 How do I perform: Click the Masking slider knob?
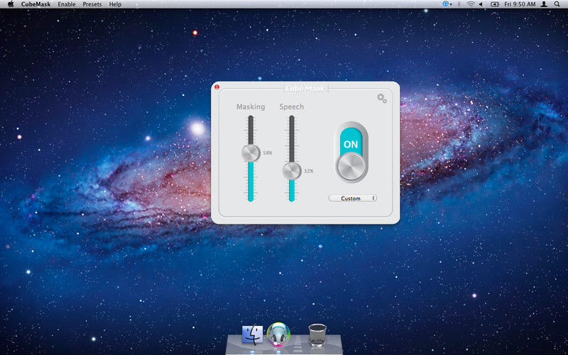click(x=251, y=153)
